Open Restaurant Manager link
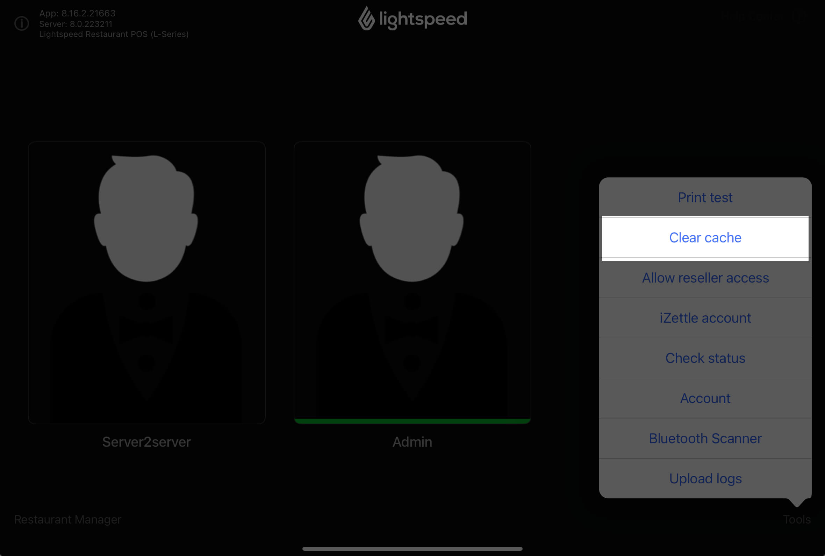Screen dimensions: 825x556 [x=67, y=519]
